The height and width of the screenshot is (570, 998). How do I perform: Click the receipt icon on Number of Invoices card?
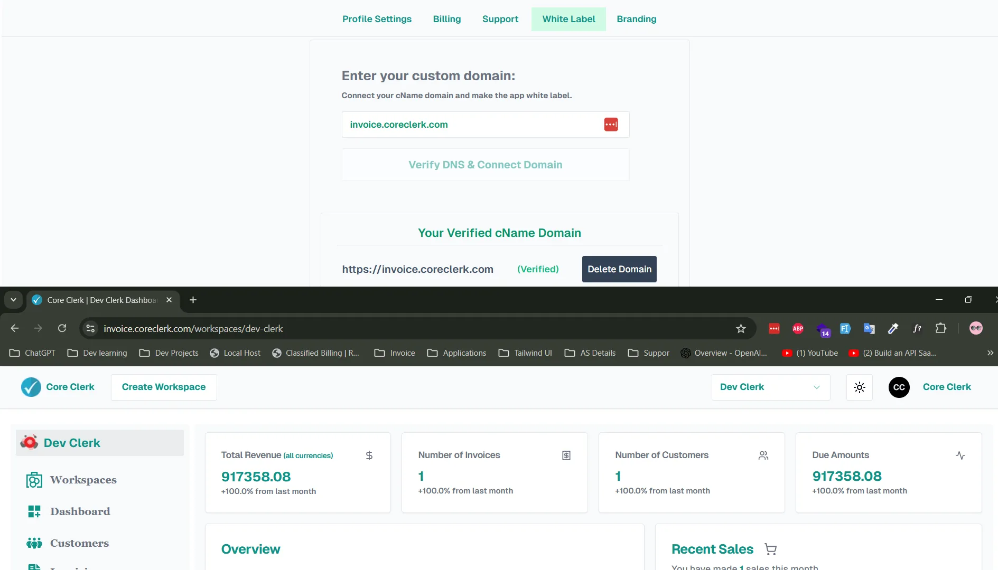pos(566,455)
